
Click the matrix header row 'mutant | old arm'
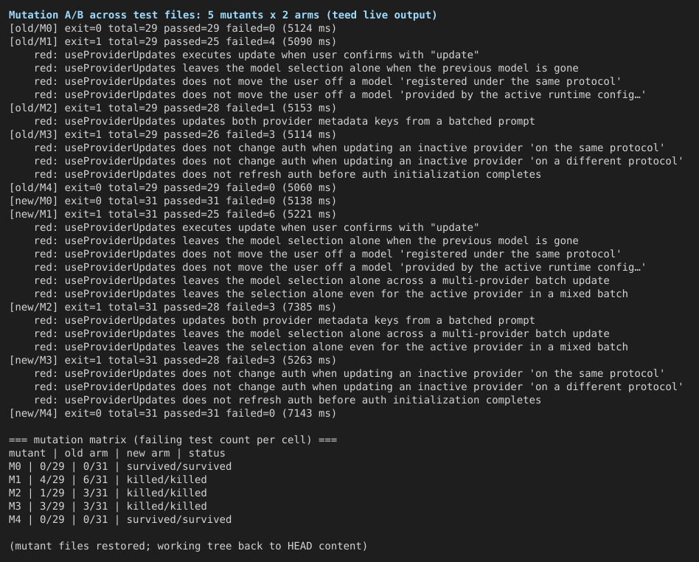(117, 453)
